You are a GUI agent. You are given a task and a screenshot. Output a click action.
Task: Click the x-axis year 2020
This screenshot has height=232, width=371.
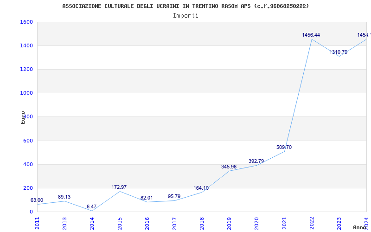point(257,223)
